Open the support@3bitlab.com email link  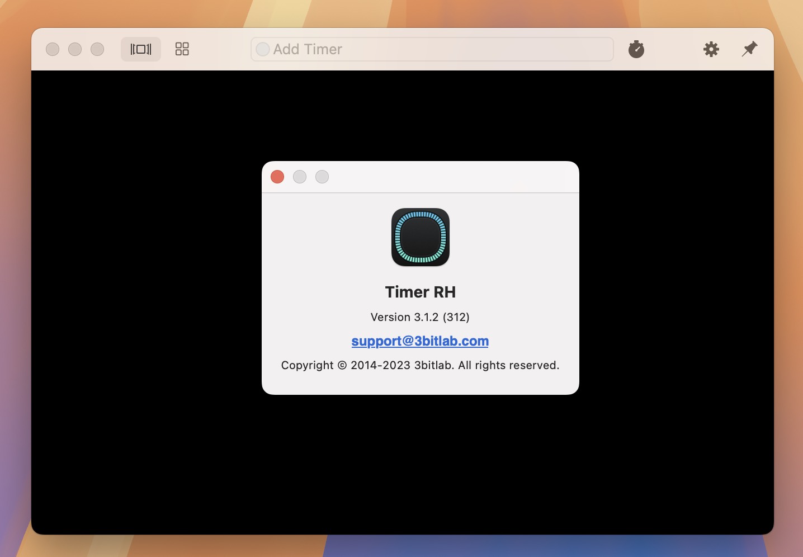coord(420,341)
